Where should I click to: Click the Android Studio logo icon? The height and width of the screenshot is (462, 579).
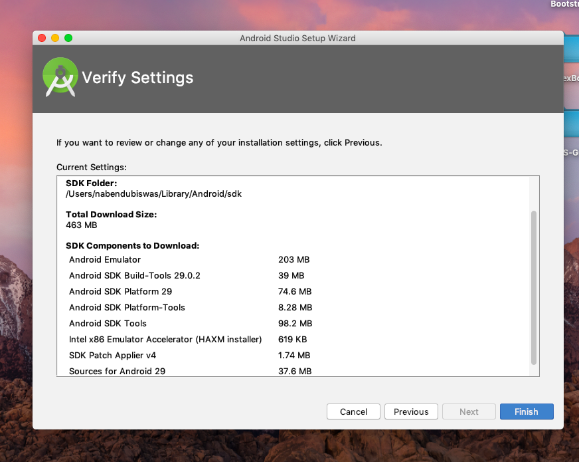pyautogui.click(x=60, y=77)
